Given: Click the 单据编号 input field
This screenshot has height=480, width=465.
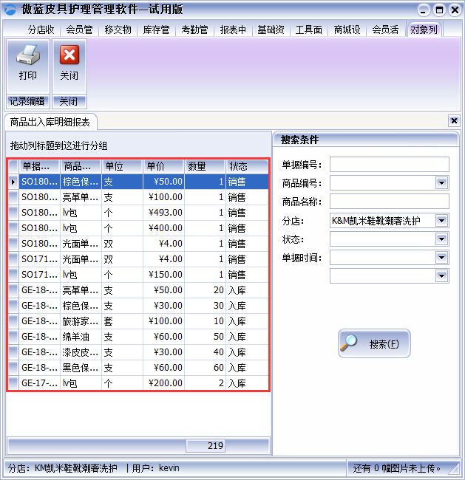Looking at the screenshot, I should (389, 164).
